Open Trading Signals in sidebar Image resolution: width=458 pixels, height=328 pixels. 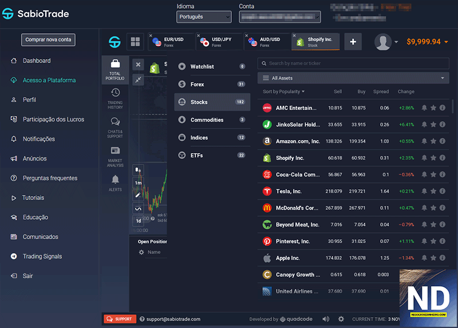coord(42,256)
